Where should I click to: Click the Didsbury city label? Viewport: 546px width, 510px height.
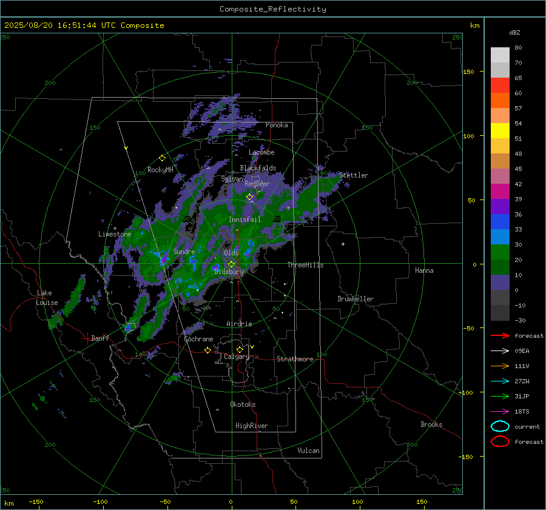click(x=229, y=272)
